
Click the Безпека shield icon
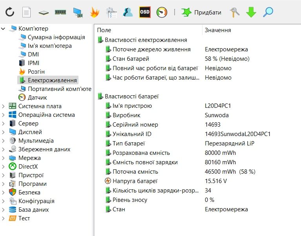click(13, 192)
